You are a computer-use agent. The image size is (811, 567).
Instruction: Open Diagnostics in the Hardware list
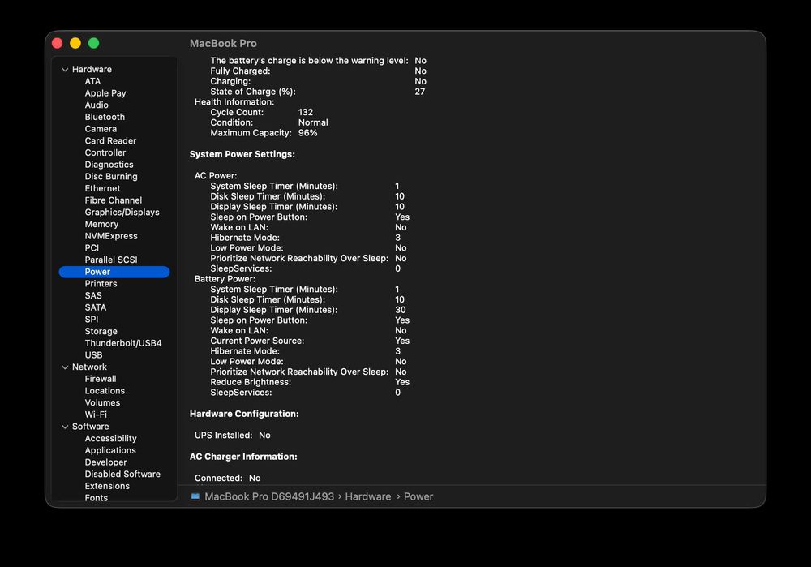click(109, 165)
